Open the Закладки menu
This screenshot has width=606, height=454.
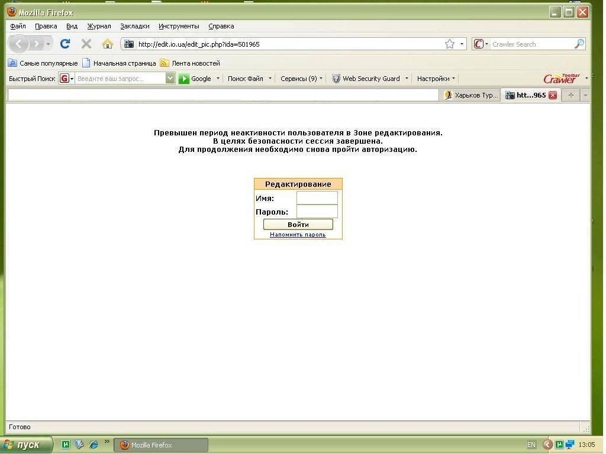(x=134, y=26)
